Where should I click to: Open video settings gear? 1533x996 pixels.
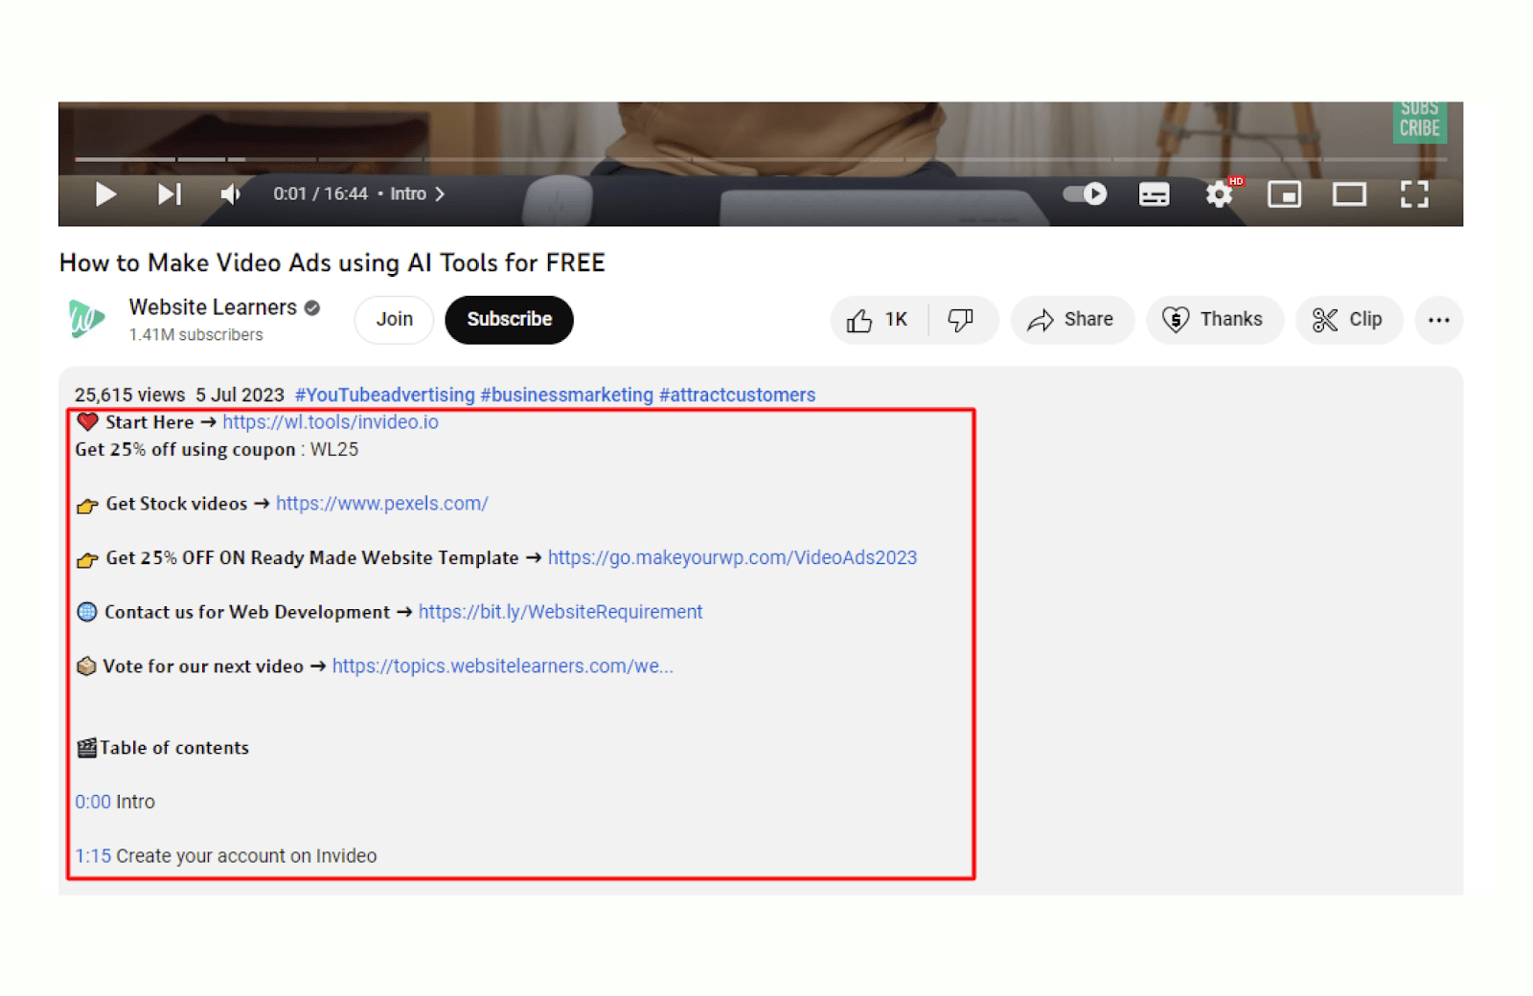pyautogui.click(x=1220, y=194)
